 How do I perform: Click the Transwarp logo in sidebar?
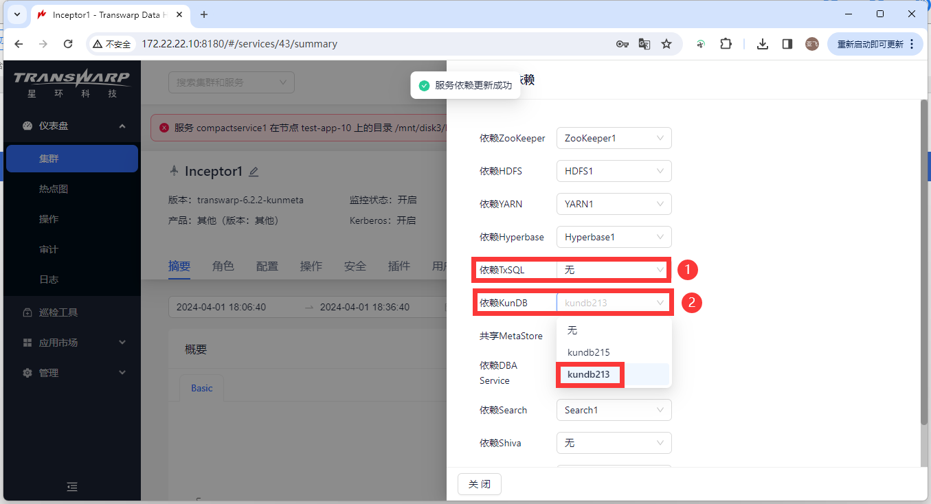coord(72,84)
